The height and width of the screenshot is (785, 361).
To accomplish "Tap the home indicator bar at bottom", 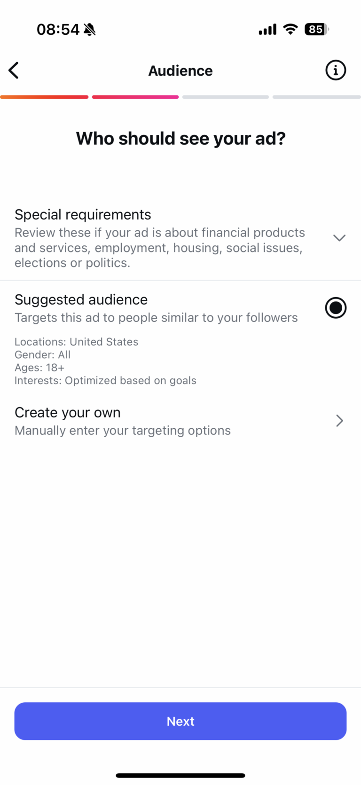I will pyautogui.click(x=180, y=776).
